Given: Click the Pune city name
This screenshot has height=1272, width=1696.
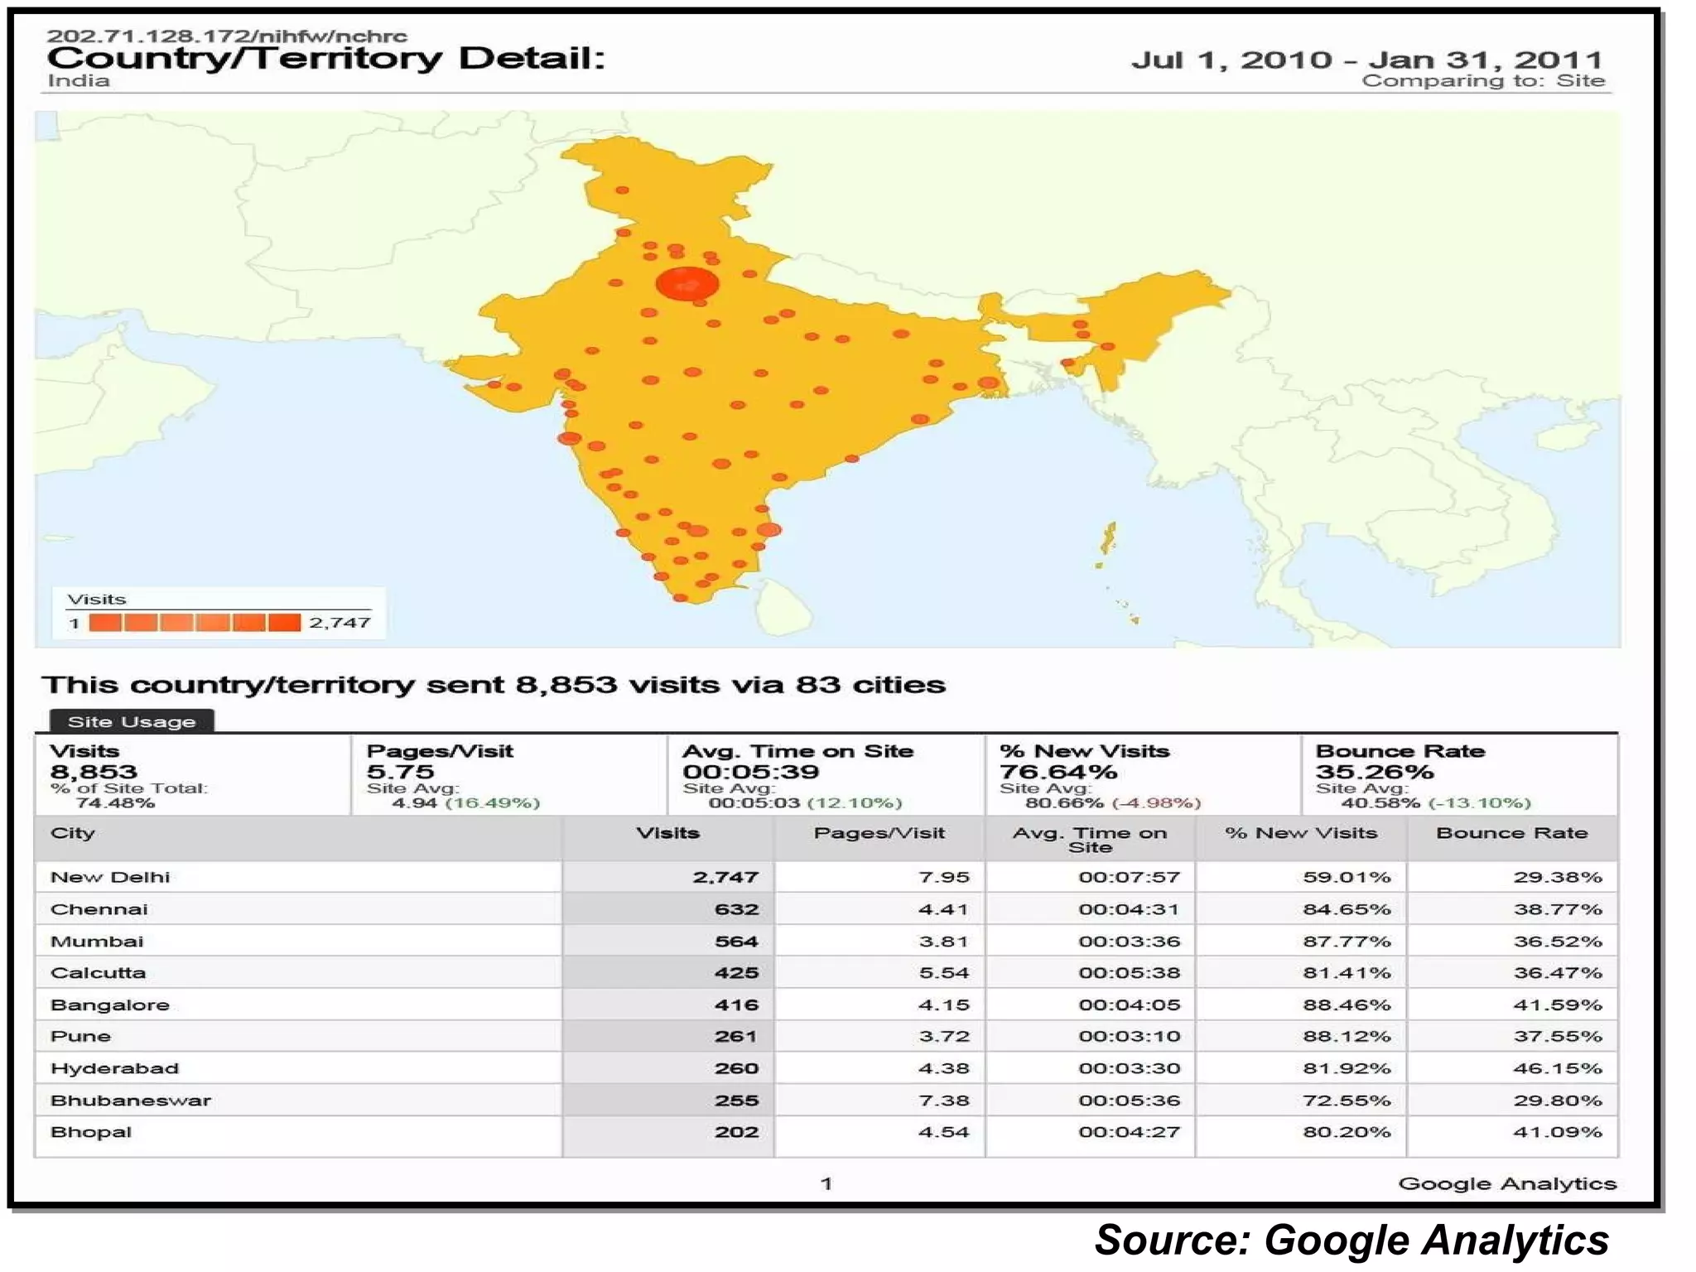Looking at the screenshot, I should click(80, 1036).
